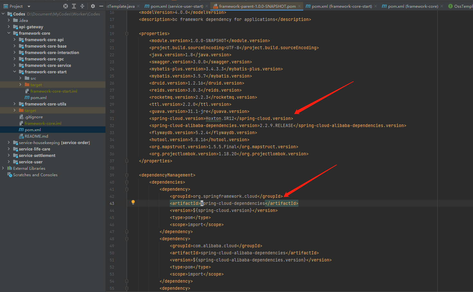Collapse the Codes root project node
The height and width of the screenshot is (292, 473).
pyautogui.click(x=3, y=14)
